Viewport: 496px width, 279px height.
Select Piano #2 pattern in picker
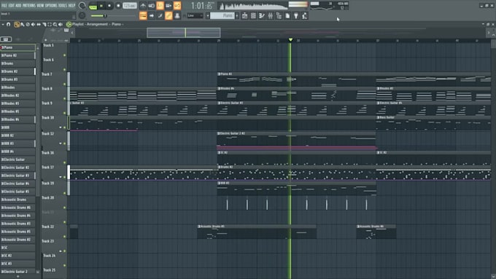tap(18, 55)
